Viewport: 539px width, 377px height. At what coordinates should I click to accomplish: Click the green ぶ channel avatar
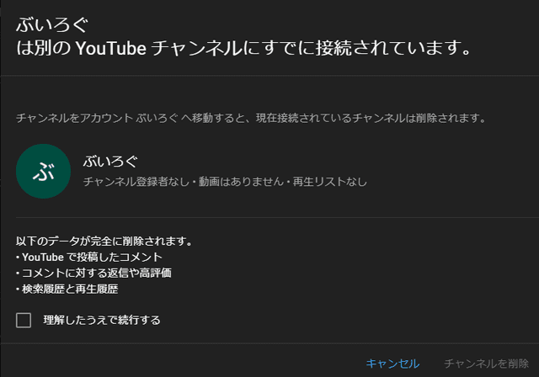(x=43, y=171)
